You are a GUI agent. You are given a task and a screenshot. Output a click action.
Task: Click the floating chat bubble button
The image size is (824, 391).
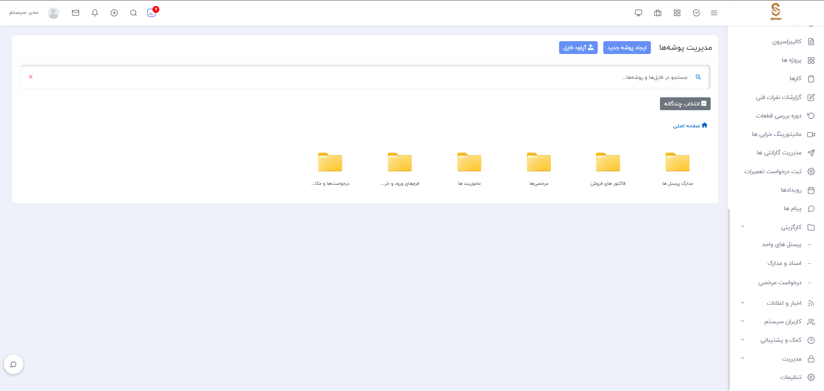[13, 364]
